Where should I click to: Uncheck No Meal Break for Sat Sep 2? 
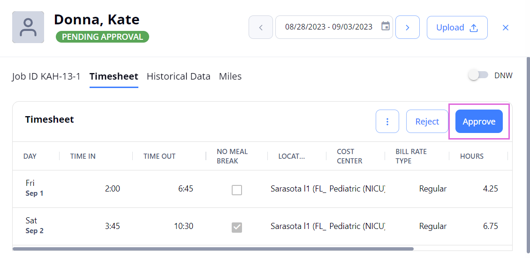point(236,228)
